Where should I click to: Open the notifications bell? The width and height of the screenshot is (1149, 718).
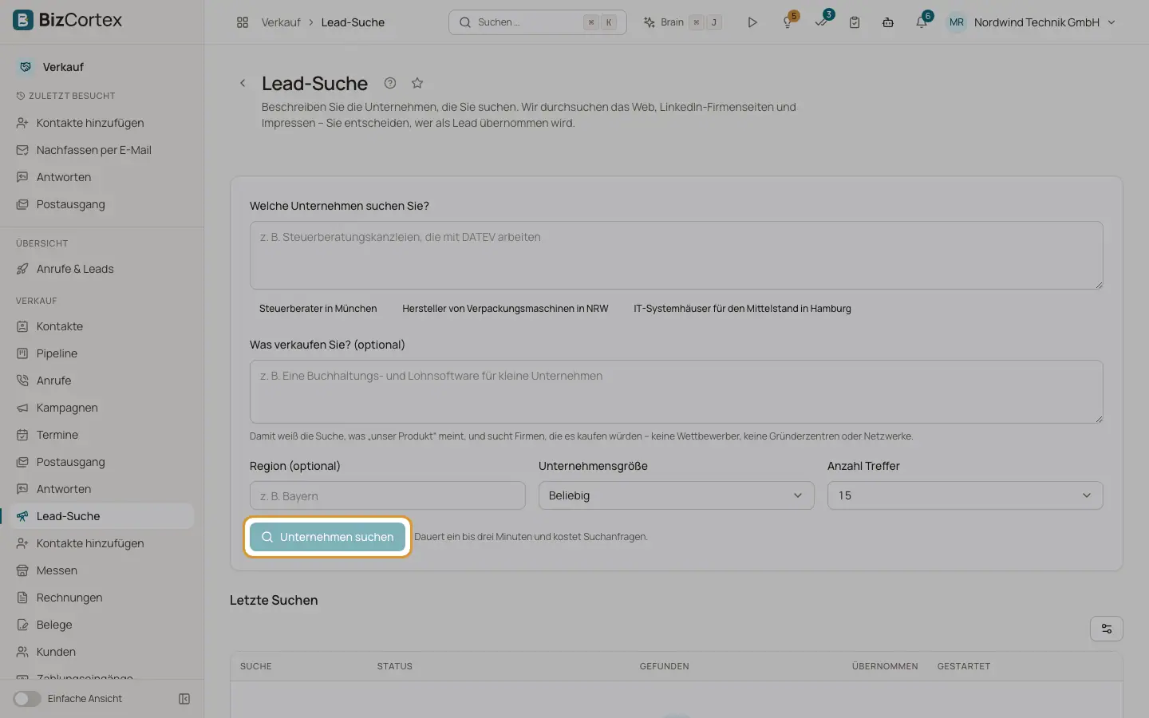(x=922, y=22)
